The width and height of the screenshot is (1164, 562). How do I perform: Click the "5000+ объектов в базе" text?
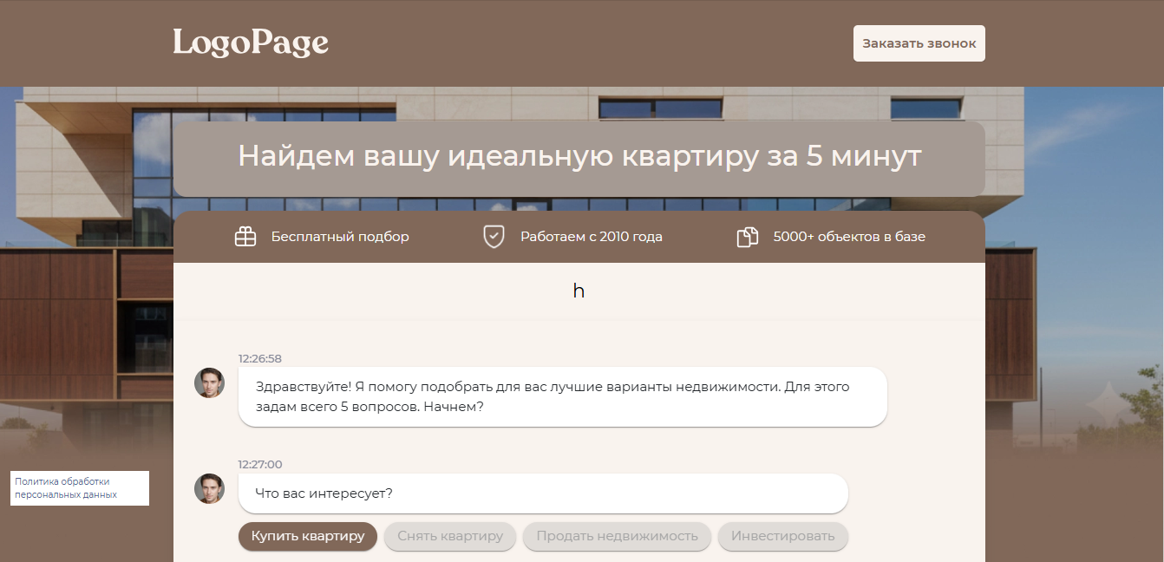click(x=849, y=237)
